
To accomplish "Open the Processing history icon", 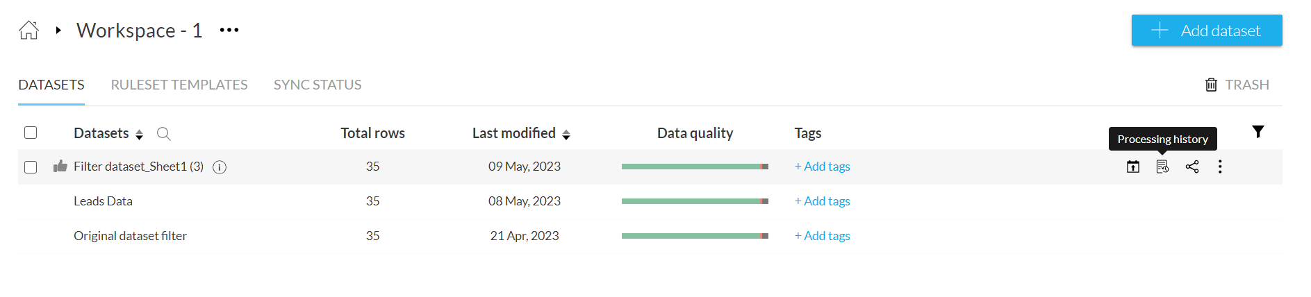I will tap(1162, 167).
